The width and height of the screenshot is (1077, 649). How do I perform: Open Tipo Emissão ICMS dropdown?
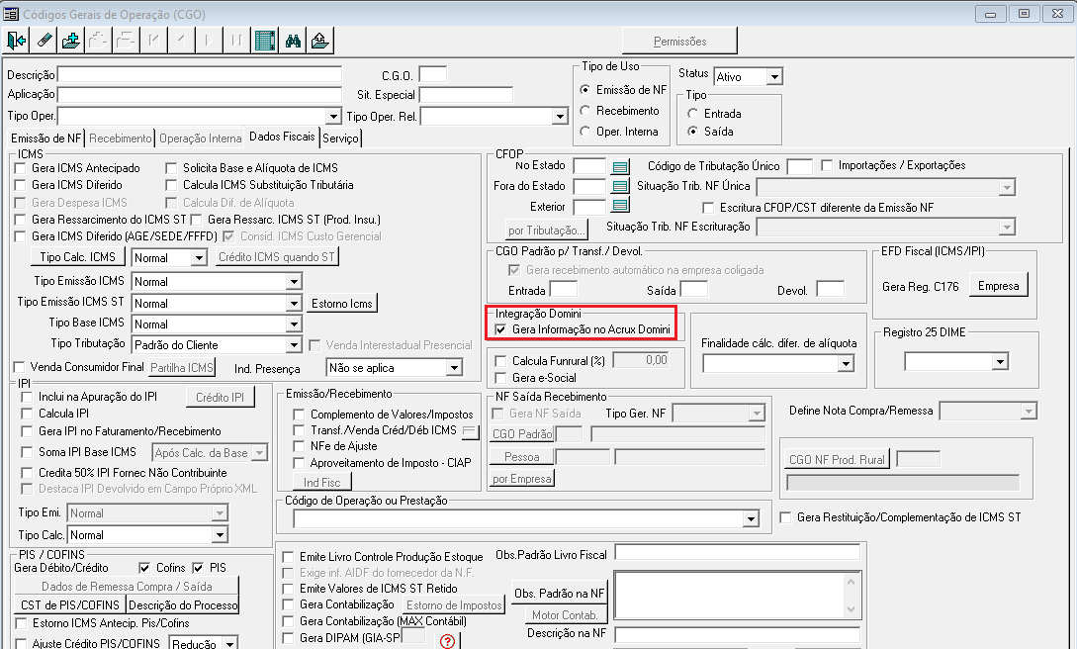point(294,282)
